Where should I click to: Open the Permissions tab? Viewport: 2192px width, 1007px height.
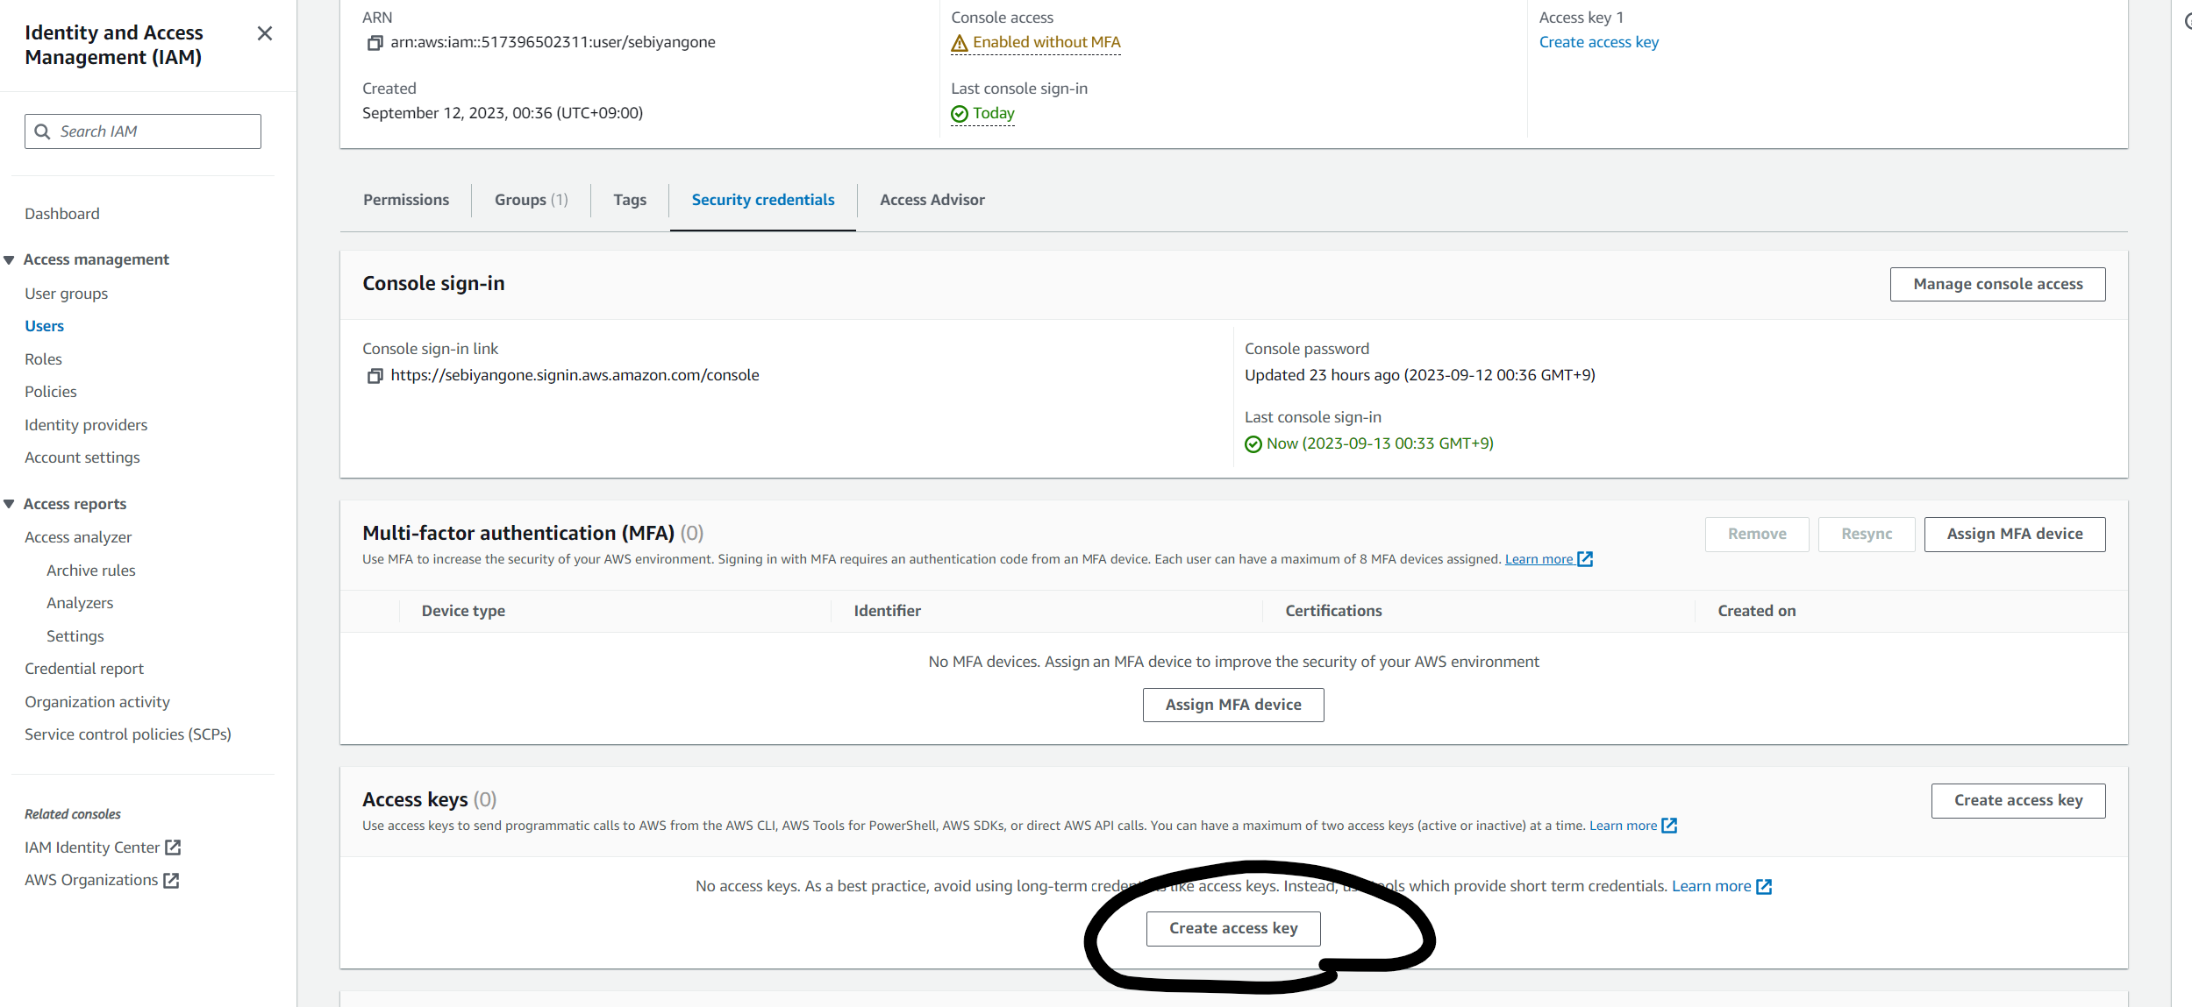(x=406, y=200)
